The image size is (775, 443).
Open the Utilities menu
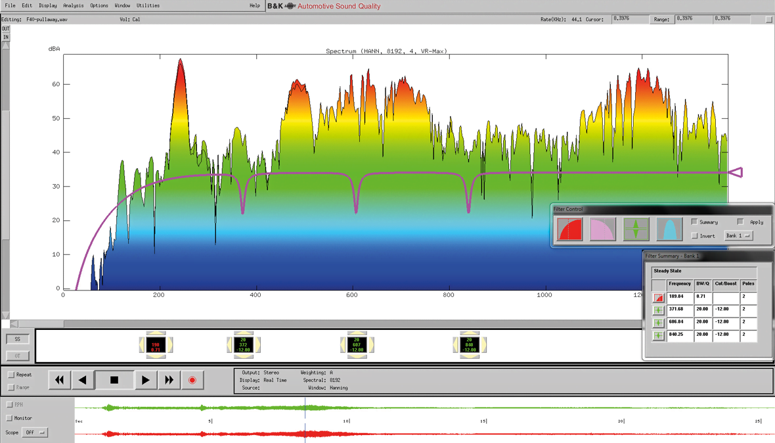[148, 5]
